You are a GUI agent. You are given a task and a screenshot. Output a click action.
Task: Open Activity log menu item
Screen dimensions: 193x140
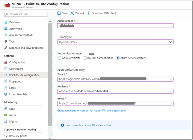point(16,29)
